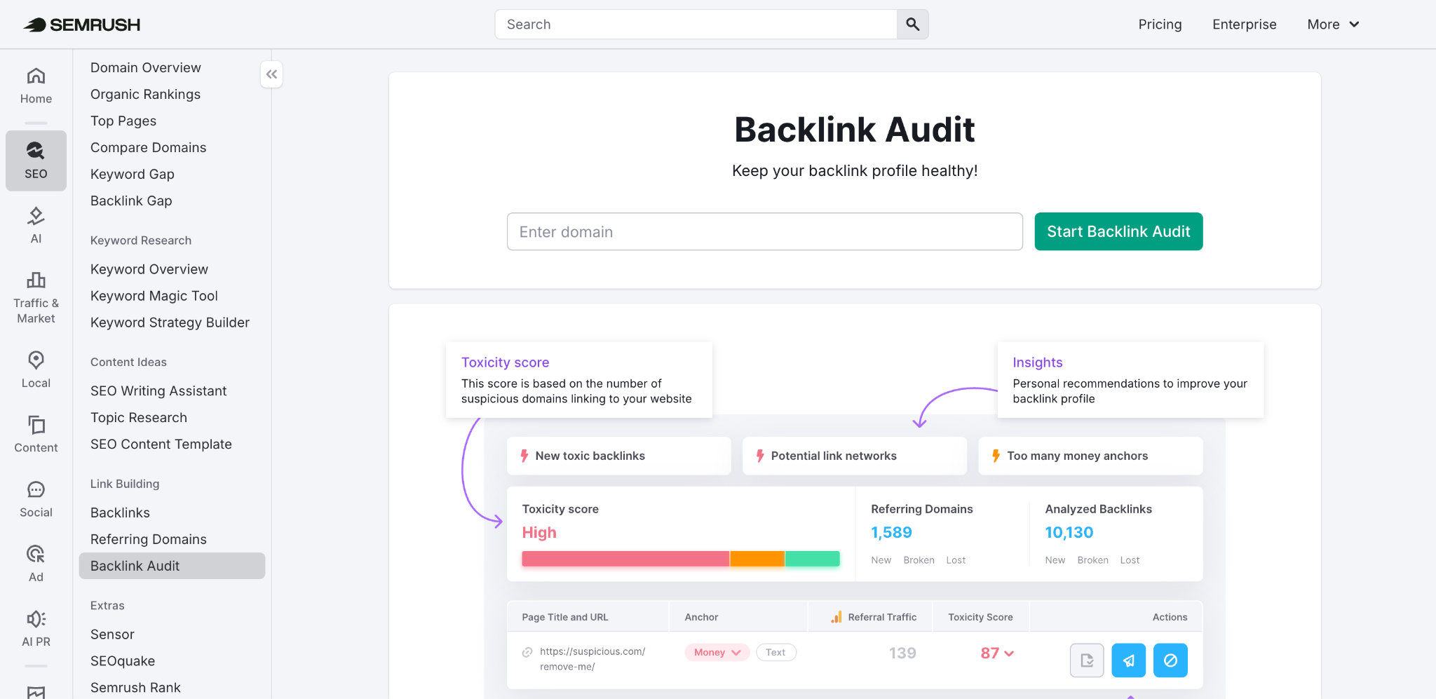Select Backlink Audit in sidebar
Image resolution: width=1436 pixels, height=699 pixels.
click(x=172, y=566)
